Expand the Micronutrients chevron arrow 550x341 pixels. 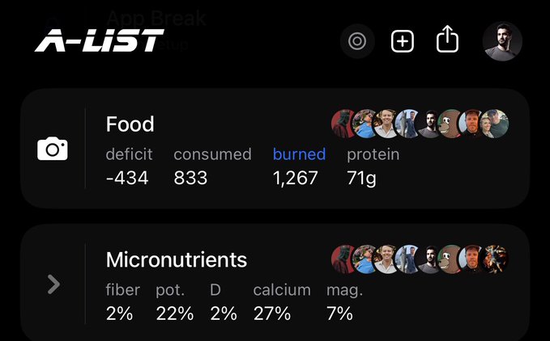click(53, 284)
